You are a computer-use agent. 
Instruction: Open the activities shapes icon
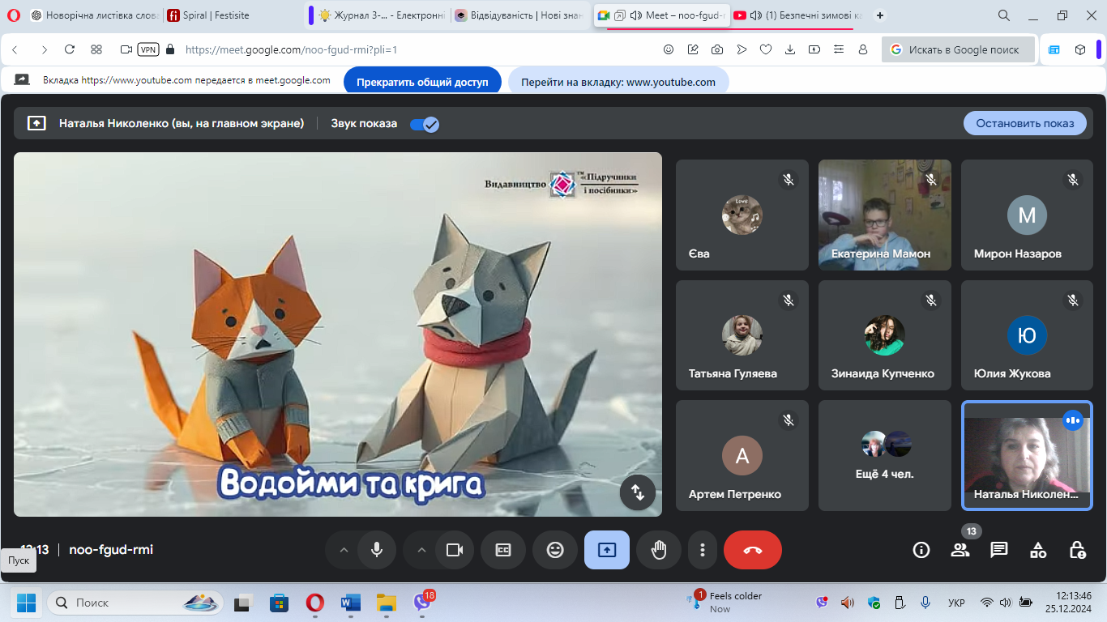[1038, 550]
